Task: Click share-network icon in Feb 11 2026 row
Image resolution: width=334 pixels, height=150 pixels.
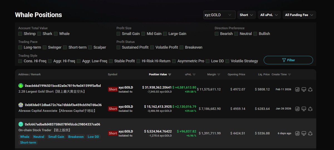Action: click(x=311, y=90)
